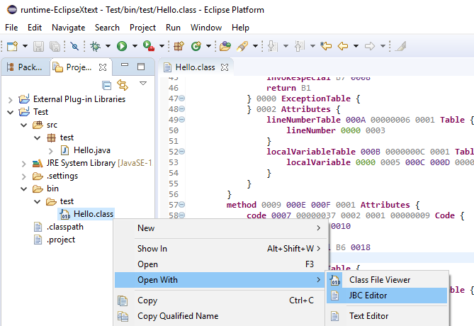Click Copy Qualified Name menu item
This screenshot has height=326, width=474.
pyautogui.click(x=221, y=316)
